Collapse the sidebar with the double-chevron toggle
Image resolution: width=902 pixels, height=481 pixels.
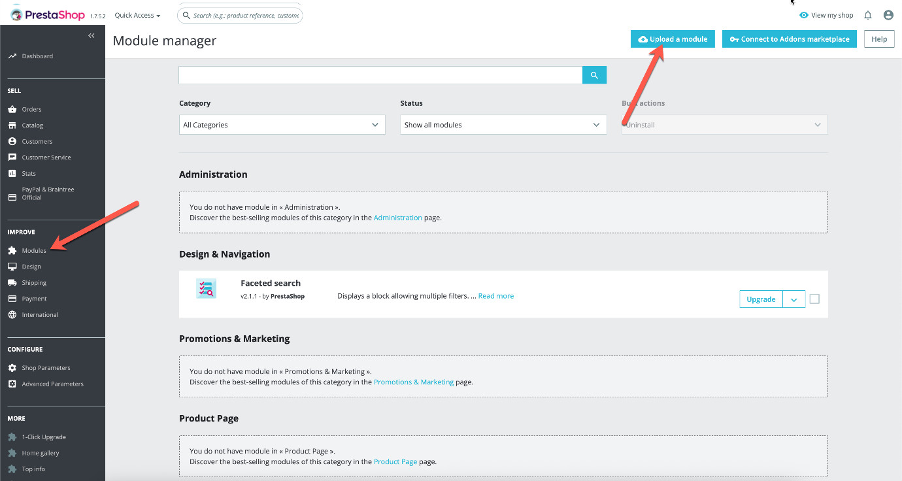91,35
